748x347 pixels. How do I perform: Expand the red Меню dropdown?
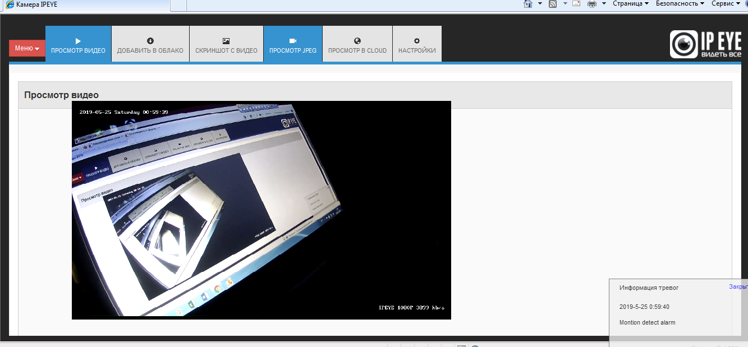coord(27,48)
